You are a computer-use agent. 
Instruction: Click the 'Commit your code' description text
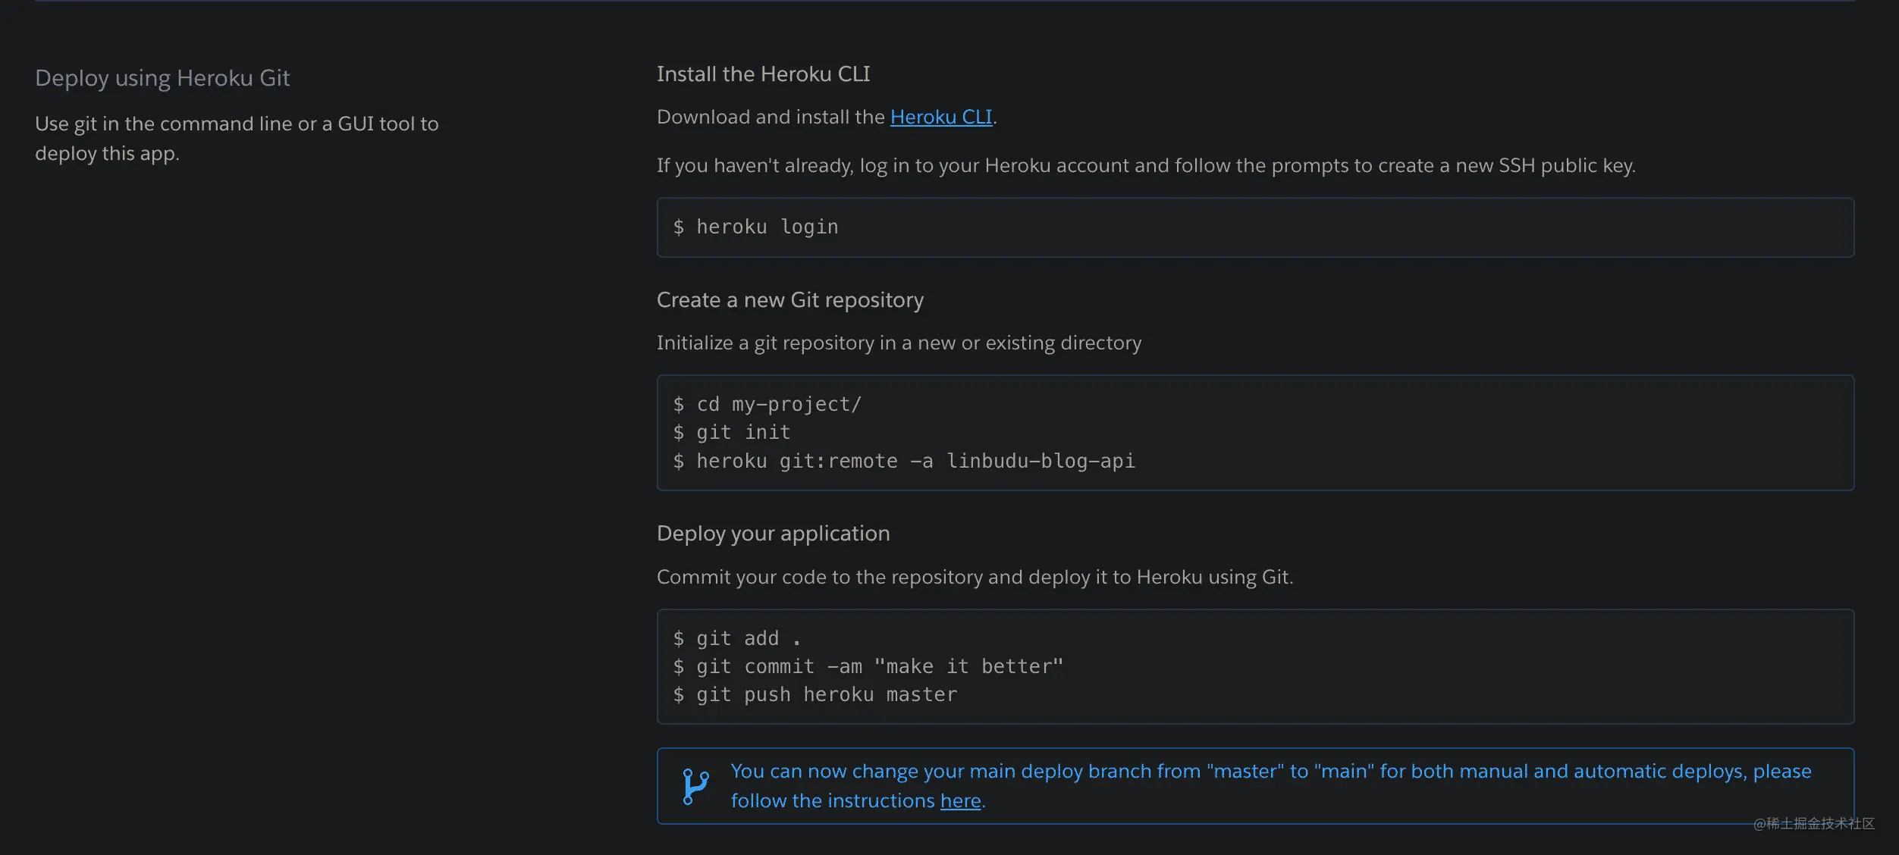click(x=975, y=577)
